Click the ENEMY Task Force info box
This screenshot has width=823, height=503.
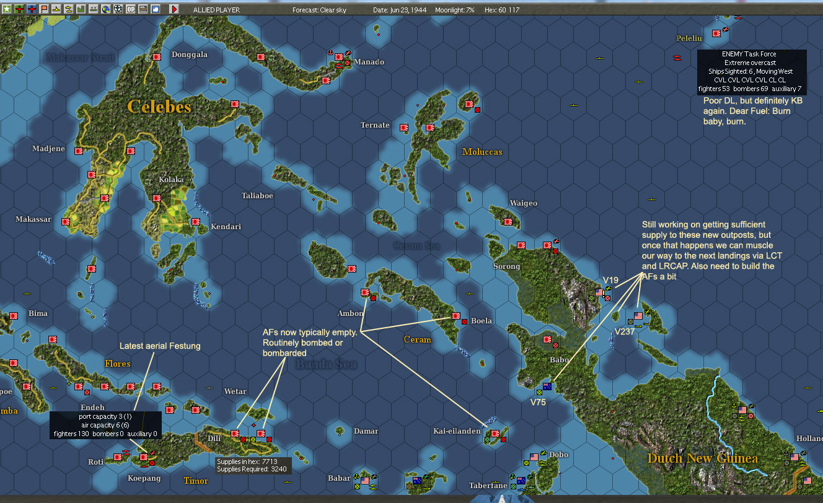click(x=752, y=72)
